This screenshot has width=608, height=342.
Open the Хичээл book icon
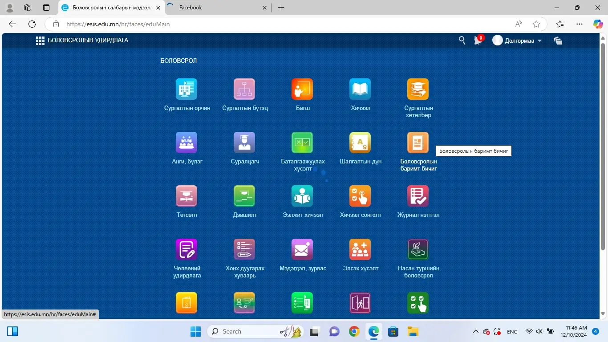point(360,89)
